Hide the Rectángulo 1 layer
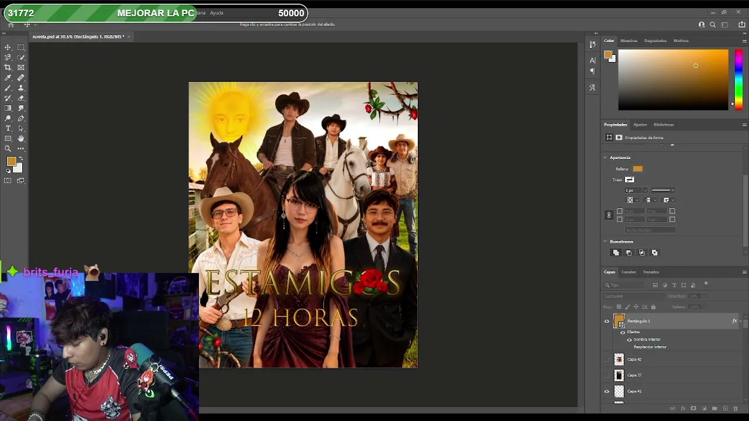The width and height of the screenshot is (749, 421). [x=607, y=321]
